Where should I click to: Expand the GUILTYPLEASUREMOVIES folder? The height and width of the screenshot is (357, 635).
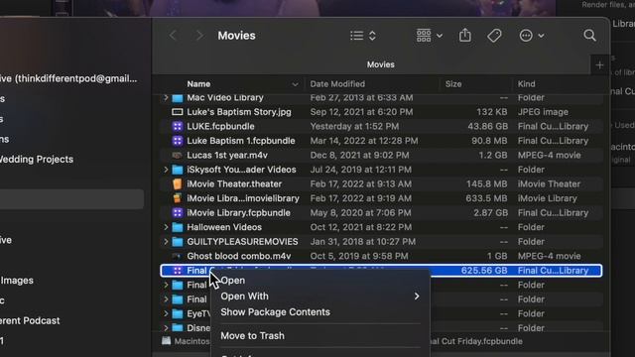tap(166, 242)
